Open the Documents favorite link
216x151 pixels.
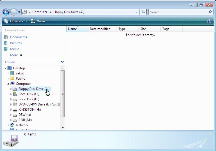pyautogui.click(x=18, y=37)
